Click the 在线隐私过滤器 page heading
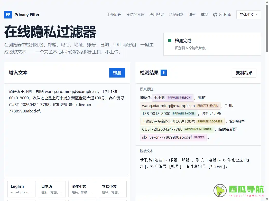This screenshot has height=201, width=269. [50, 32]
